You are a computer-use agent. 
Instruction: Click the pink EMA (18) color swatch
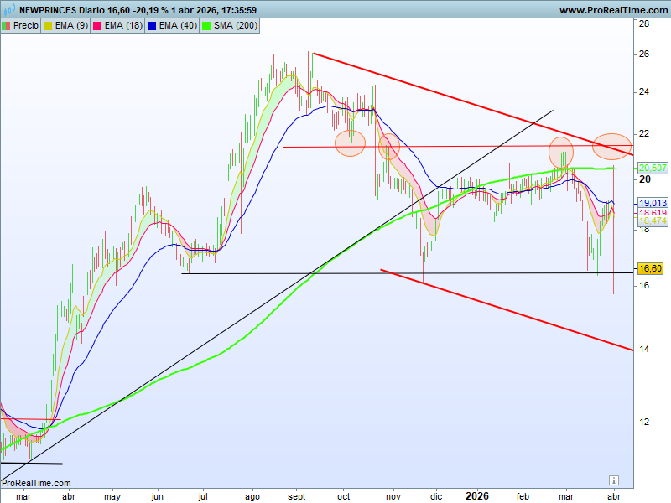click(97, 26)
